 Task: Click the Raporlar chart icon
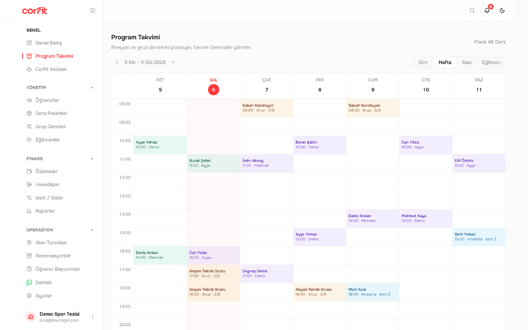point(29,211)
